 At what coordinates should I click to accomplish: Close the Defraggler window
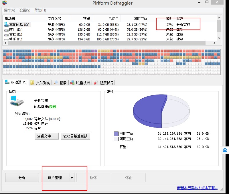pos(217,2)
